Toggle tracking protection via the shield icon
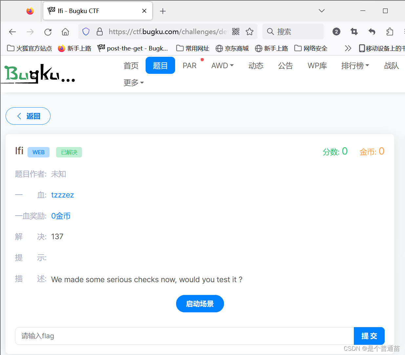The height and width of the screenshot is (355, 405). pyautogui.click(x=86, y=31)
